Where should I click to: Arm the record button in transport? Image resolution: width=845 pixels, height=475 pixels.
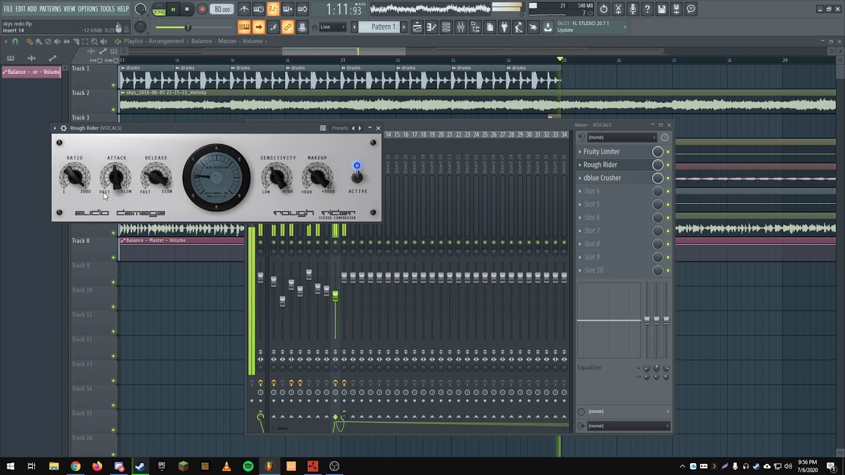point(202,9)
